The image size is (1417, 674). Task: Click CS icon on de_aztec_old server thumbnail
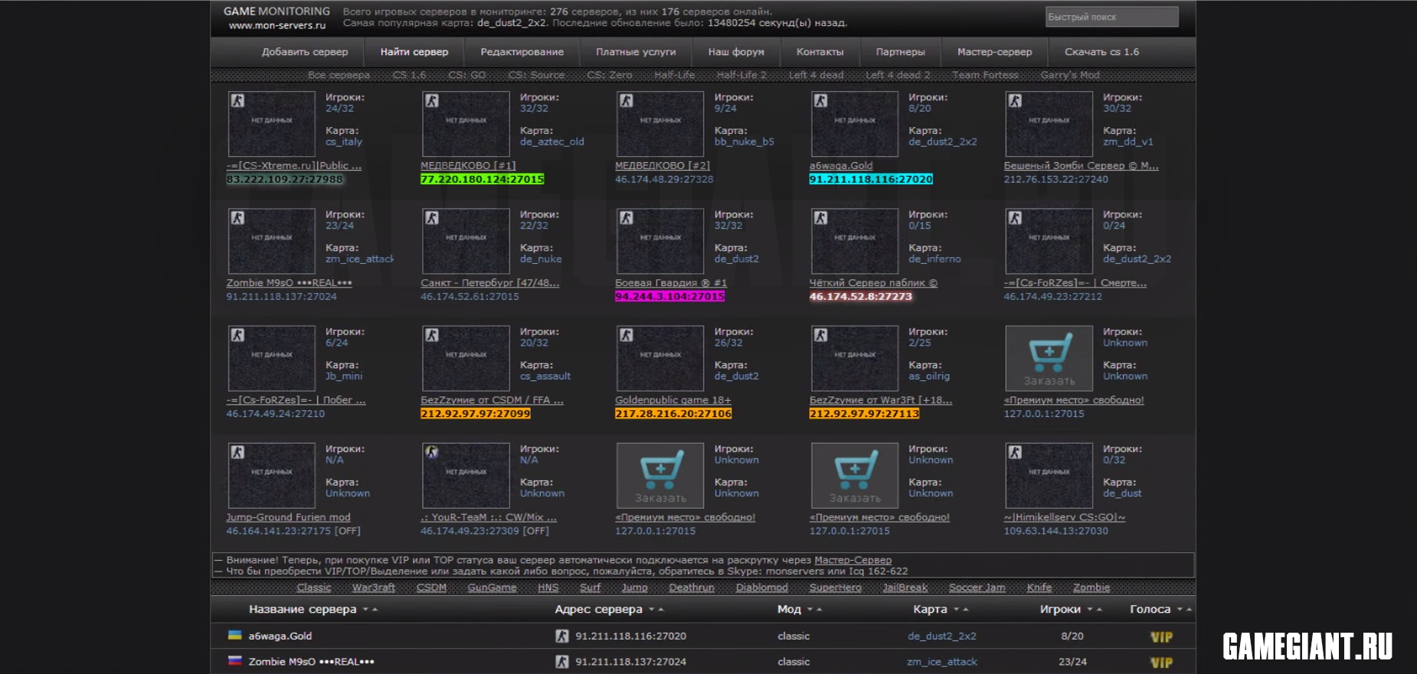coord(432,101)
